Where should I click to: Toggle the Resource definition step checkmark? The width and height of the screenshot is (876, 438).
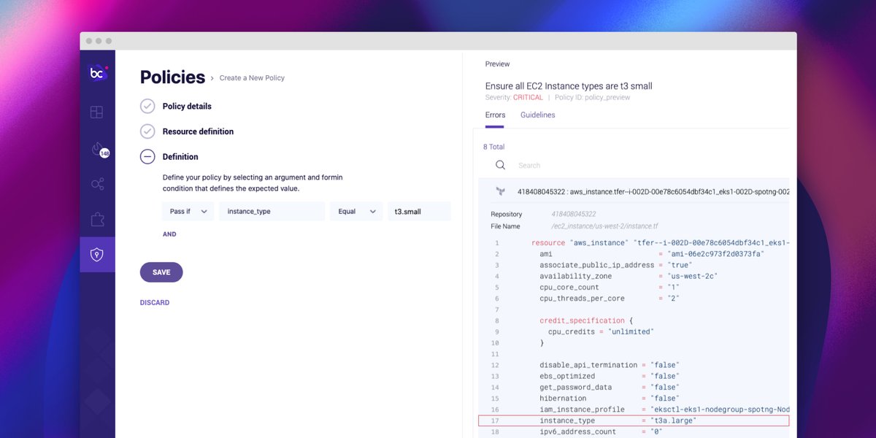tap(147, 131)
